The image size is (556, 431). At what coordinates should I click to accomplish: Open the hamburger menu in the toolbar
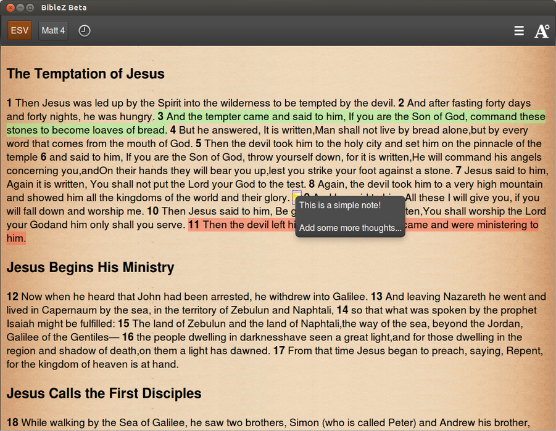(x=519, y=31)
